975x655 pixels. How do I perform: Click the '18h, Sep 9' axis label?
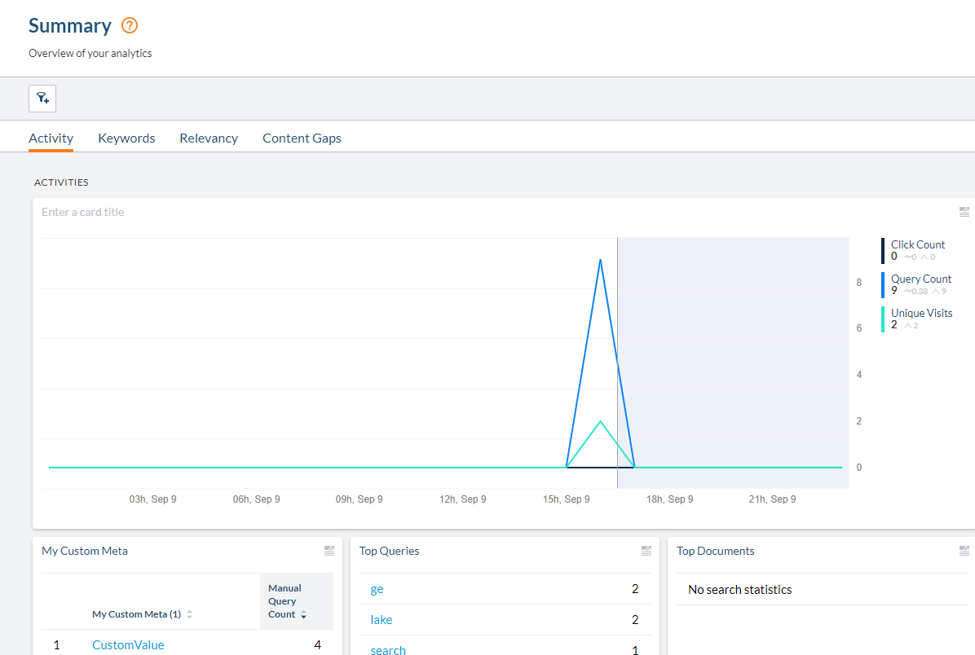(x=669, y=499)
